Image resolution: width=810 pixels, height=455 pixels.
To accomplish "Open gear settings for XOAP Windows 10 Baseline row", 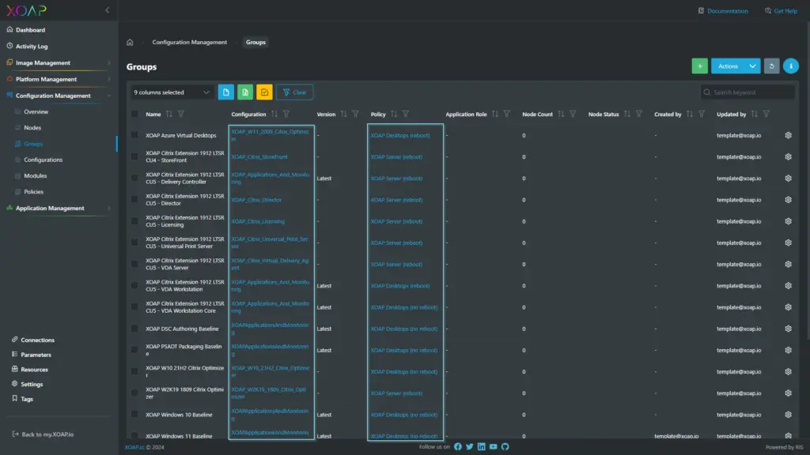I will pyautogui.click(x=788, y=415).
